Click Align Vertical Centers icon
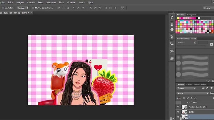 coord(63,8)
